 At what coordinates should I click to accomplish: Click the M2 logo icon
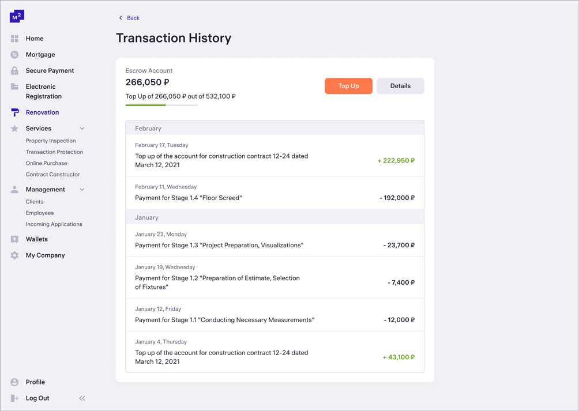point(17,17)
